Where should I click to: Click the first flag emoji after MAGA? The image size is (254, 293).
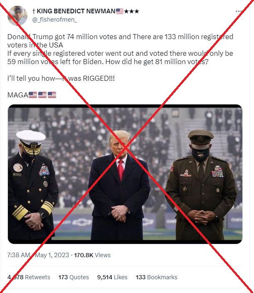[x=33, y=95]
